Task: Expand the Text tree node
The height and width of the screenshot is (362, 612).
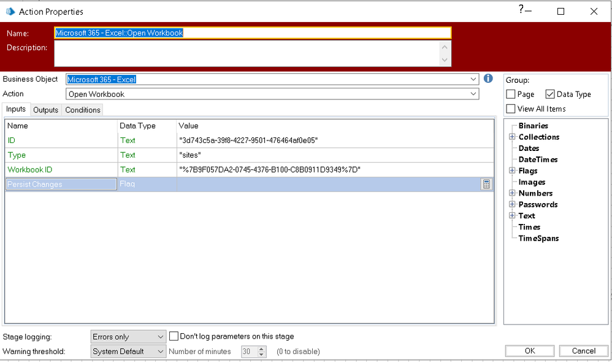Action: pos(512,215)
